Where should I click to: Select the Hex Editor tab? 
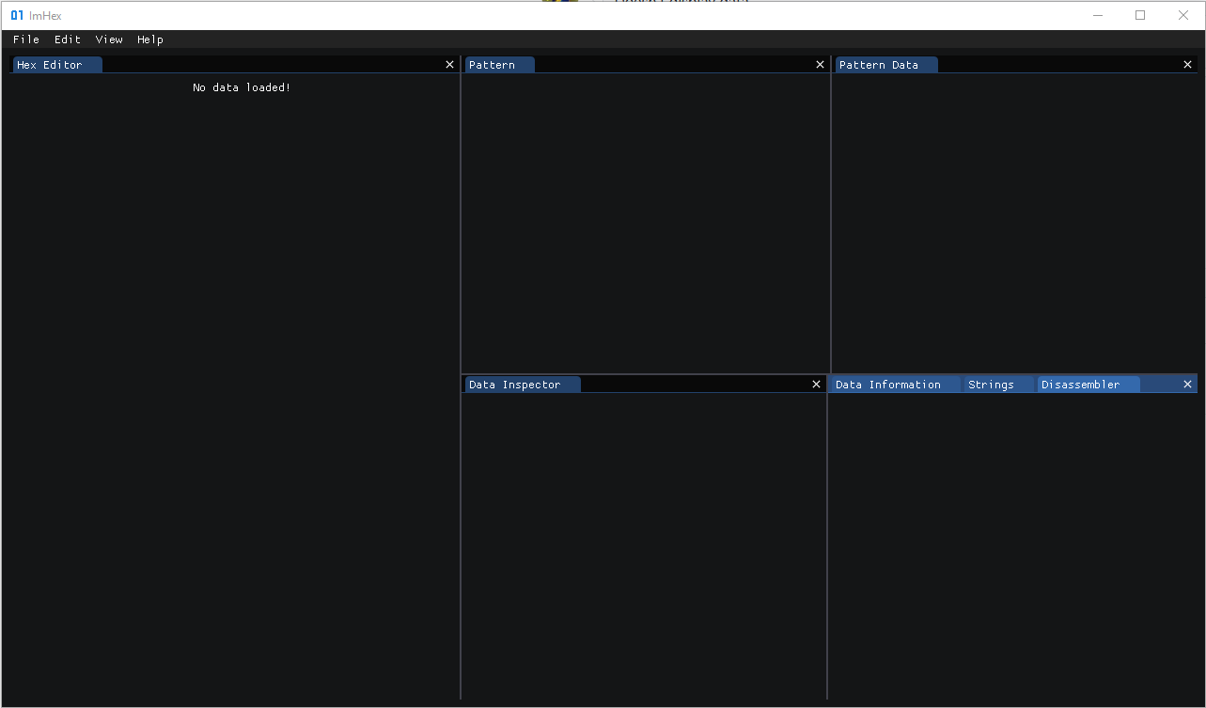(x=57, y=65)
